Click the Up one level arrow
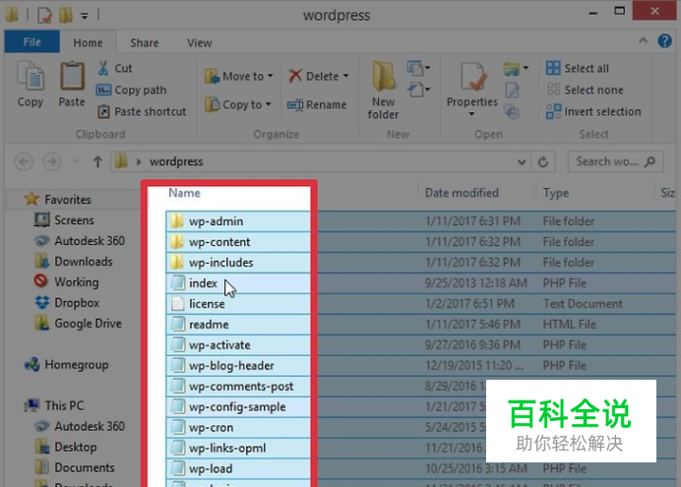This screenshot has width=681, height=487. point(97,162)
